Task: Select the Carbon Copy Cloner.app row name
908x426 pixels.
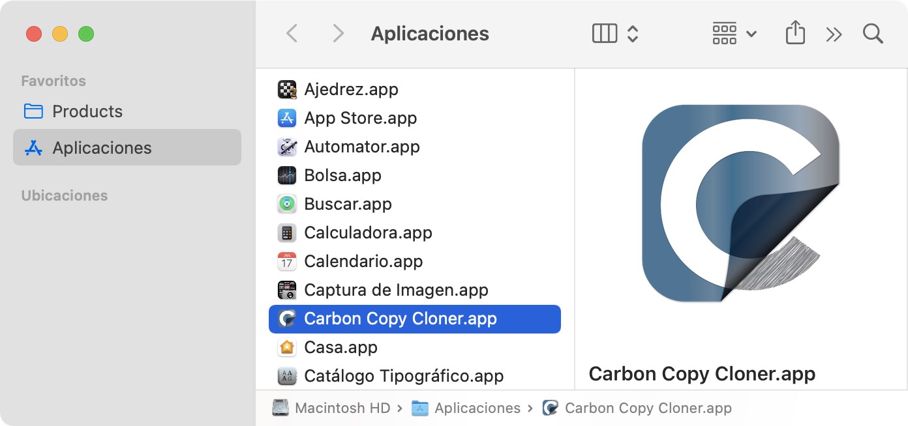Action: 401,319
